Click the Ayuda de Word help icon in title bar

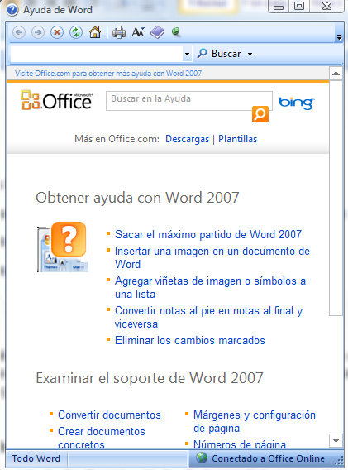coord(12,10)
